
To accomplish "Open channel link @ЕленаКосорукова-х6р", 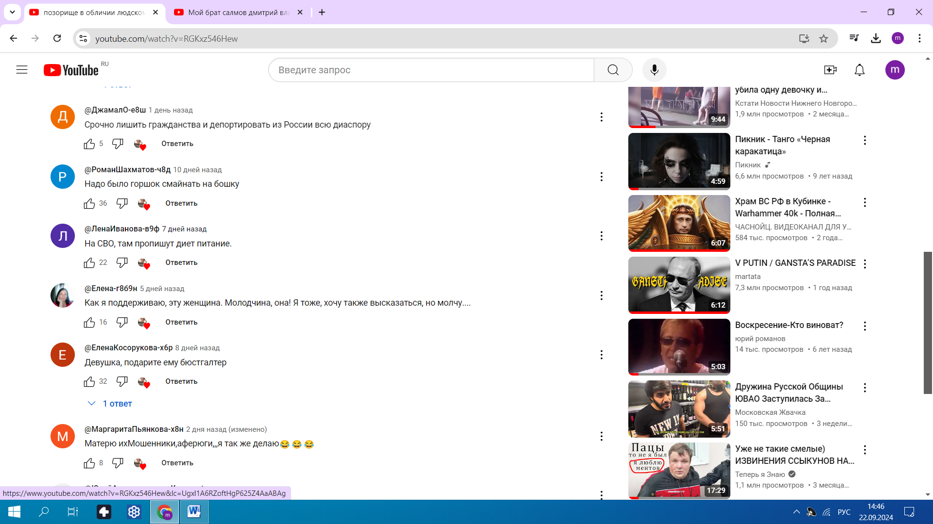I will coord(128,348).
